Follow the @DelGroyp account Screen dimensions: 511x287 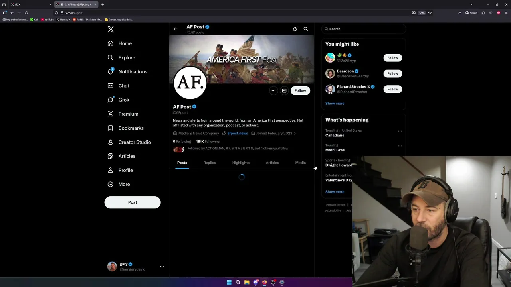point(392,58)
